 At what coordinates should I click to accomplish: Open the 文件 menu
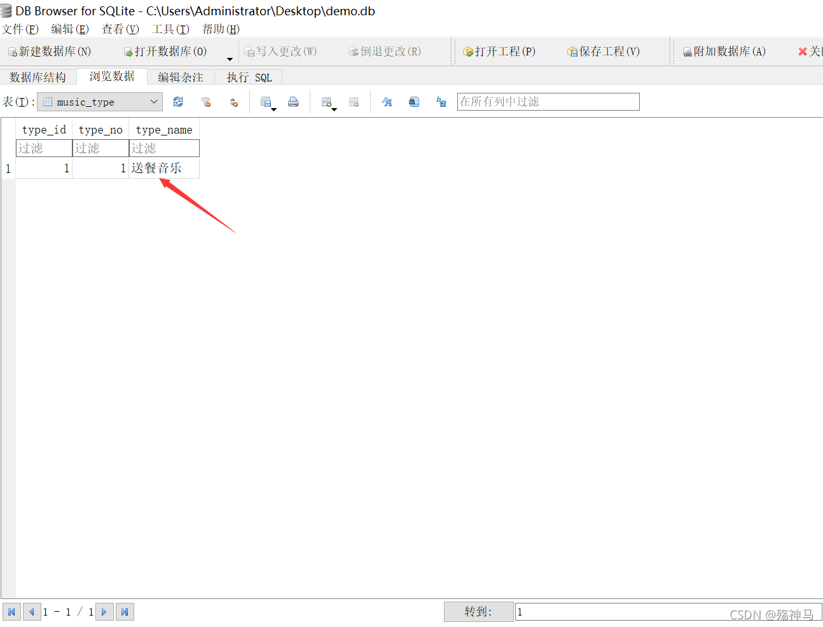tap(20, 29)
